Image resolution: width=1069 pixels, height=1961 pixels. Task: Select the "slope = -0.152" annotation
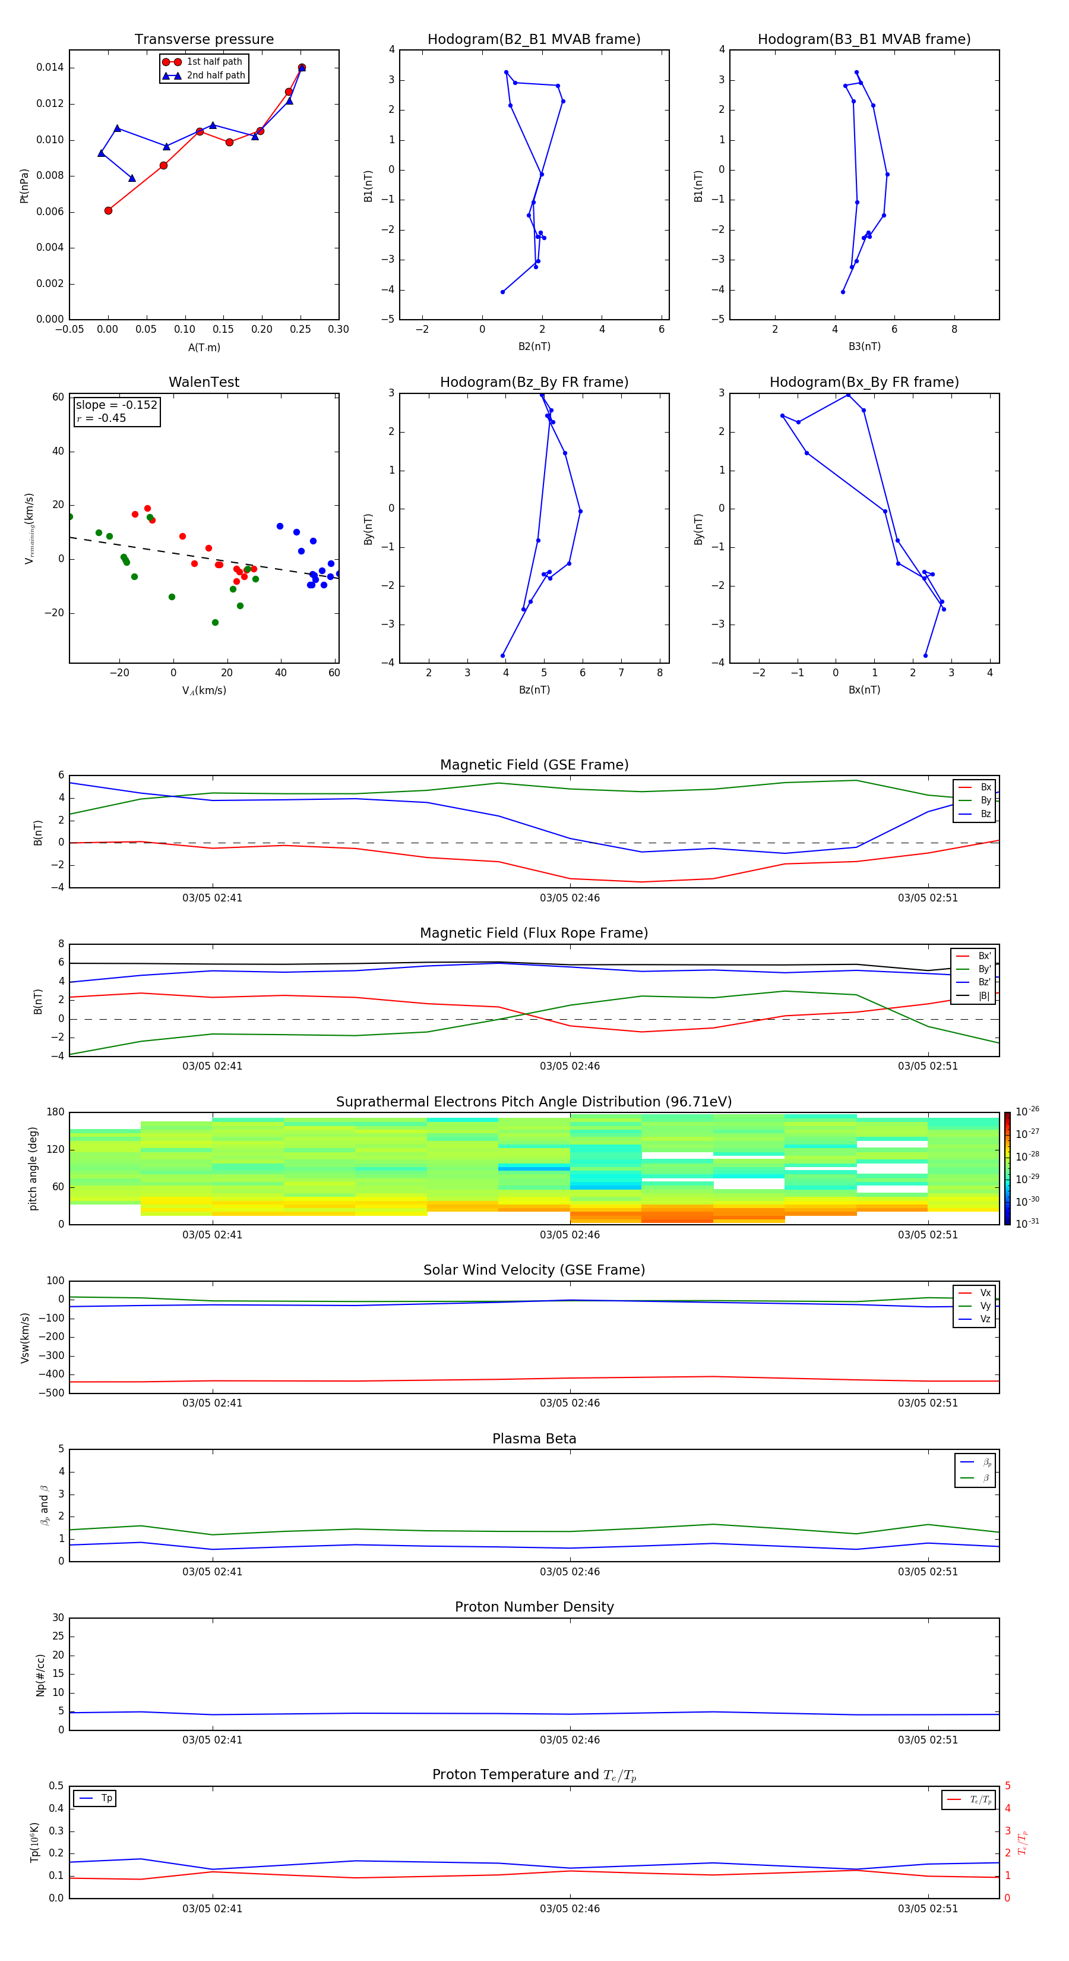[116, 405]
